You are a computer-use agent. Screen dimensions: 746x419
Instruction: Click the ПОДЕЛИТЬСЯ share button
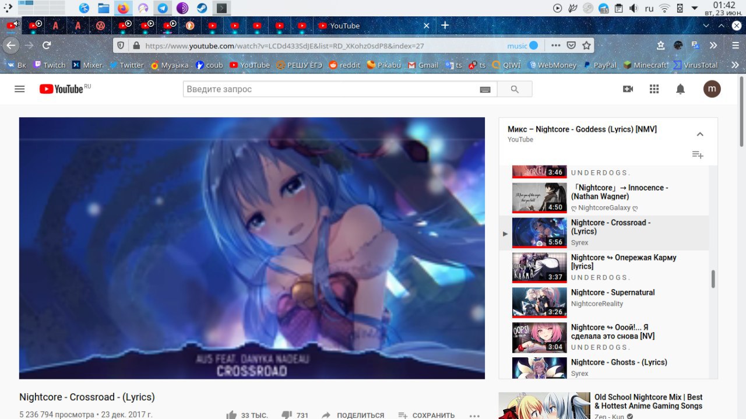point(353,416)
